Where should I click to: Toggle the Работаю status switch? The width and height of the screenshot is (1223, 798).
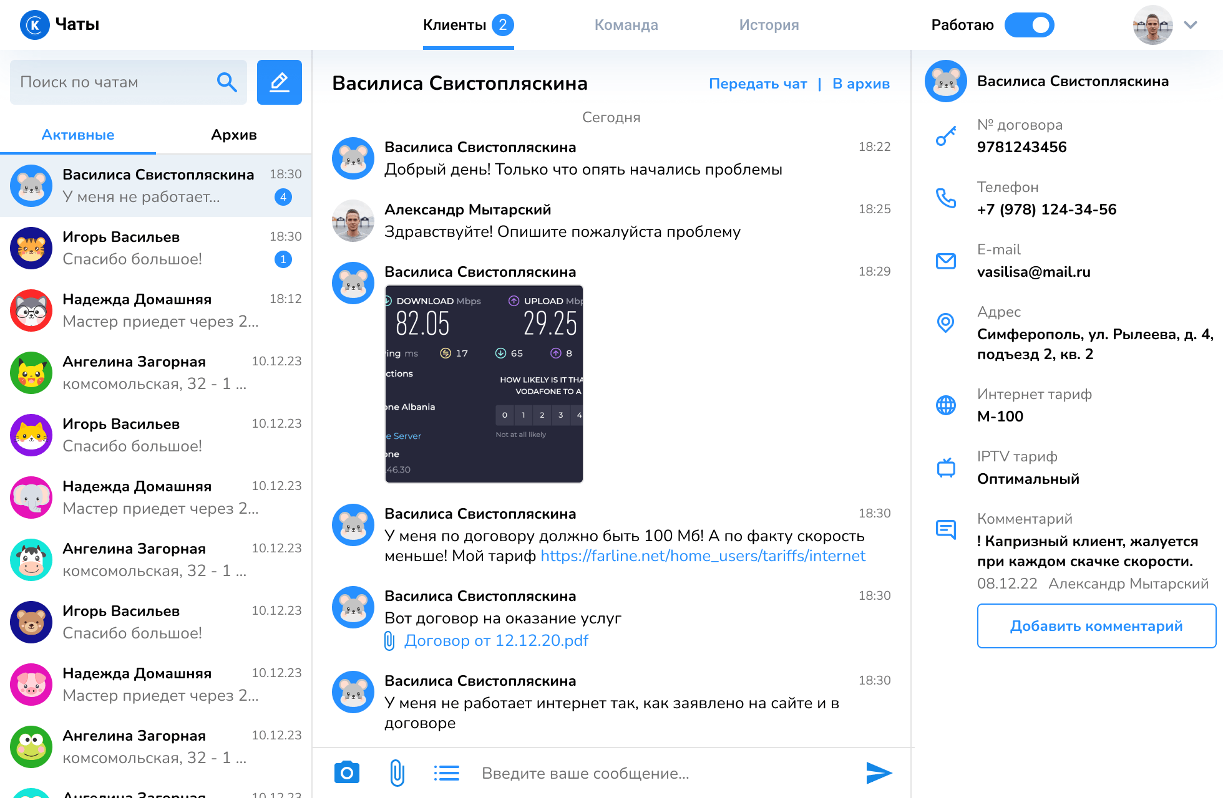[1030, 25]
